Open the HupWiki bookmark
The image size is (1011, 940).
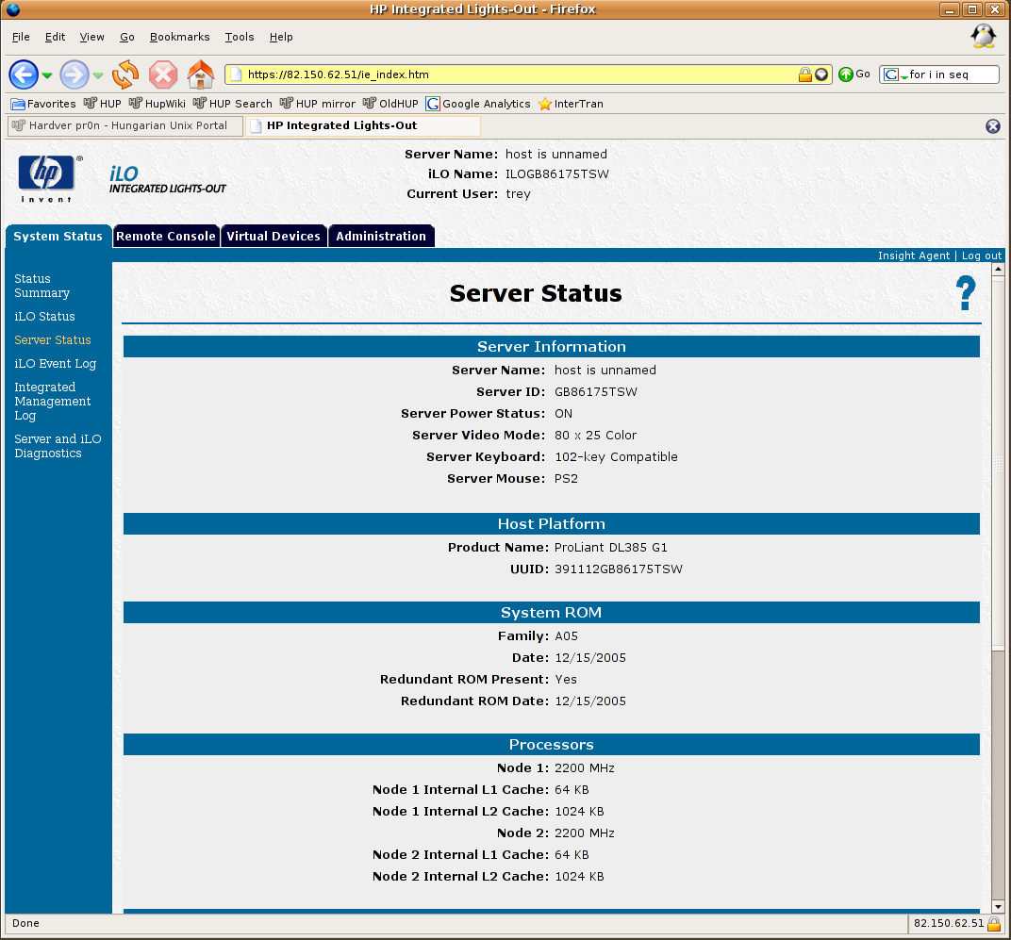(157, 104)
